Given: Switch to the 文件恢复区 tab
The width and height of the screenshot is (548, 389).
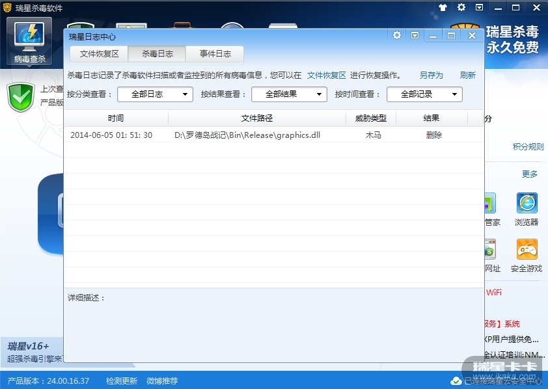Looking at the screenshot, I should 100,54.
